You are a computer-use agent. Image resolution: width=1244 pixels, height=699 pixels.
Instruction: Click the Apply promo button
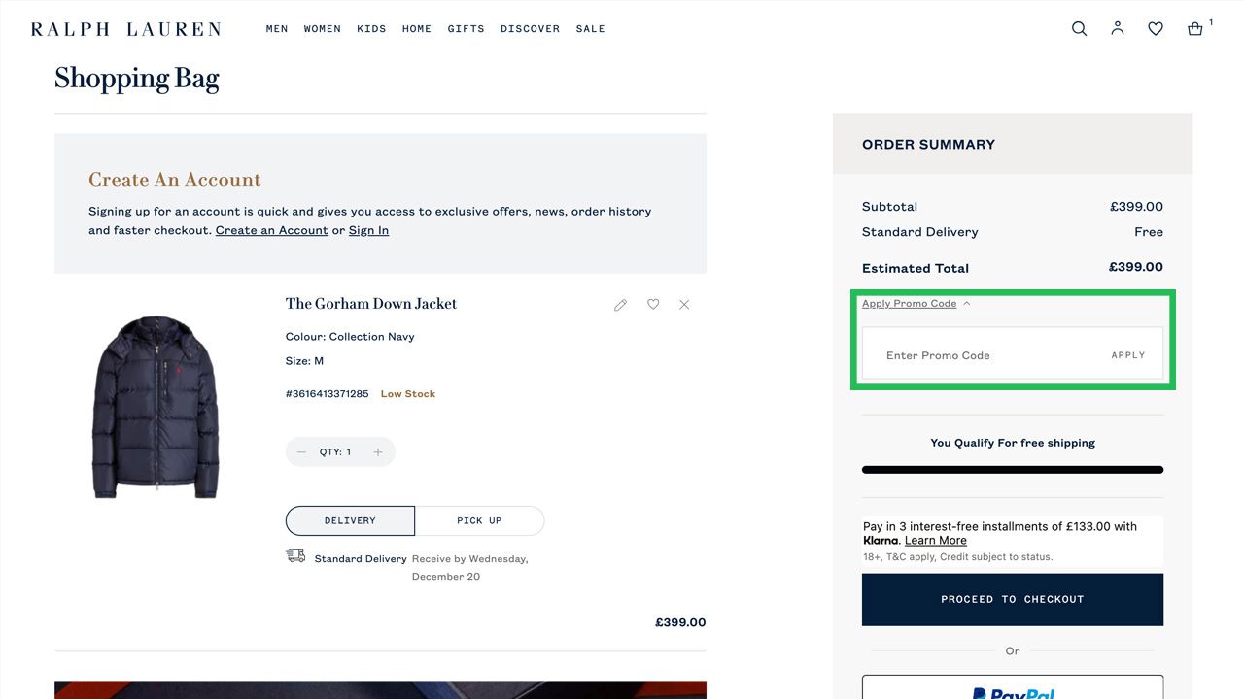click(1128, 355)
